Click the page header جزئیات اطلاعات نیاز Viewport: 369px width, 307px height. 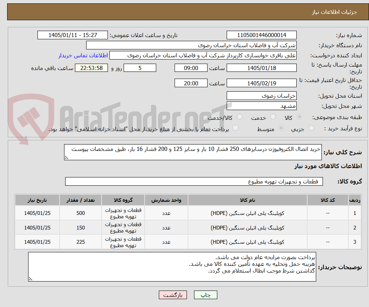335,12
